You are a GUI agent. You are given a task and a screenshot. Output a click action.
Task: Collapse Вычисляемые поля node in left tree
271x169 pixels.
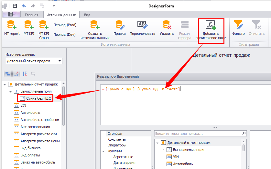pyautogui.click(x=10, y=91)
